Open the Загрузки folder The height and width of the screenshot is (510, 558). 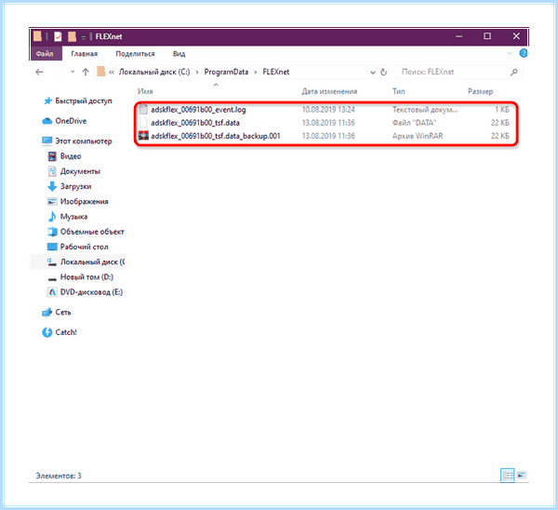pyautogui.click(x=75, y=187)
